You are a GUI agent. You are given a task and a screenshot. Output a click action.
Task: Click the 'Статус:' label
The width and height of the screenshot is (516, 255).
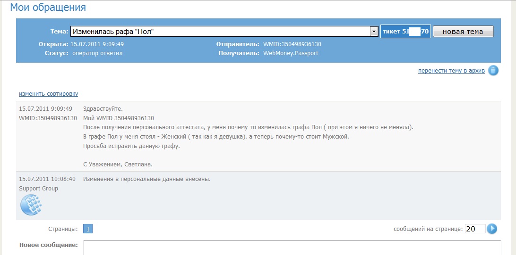tap(57, 53)
